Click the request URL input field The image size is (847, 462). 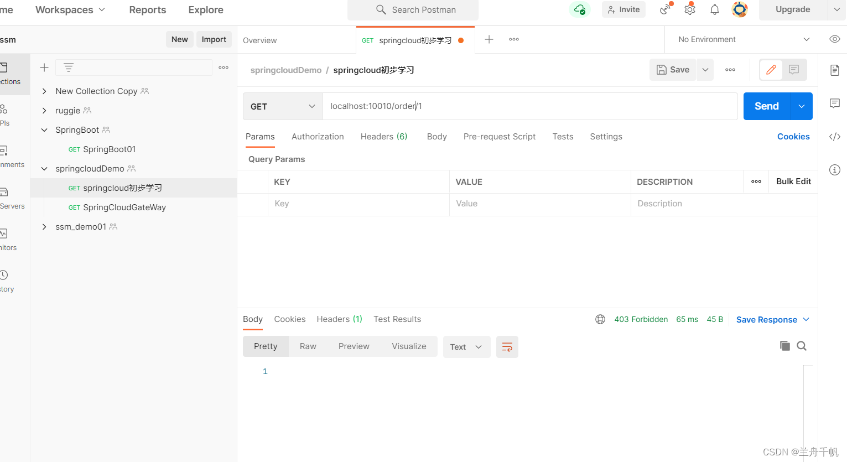pyautogui.click(x=530, y=106)
